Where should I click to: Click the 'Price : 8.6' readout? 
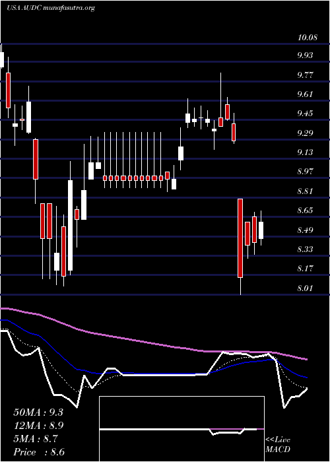39,452
